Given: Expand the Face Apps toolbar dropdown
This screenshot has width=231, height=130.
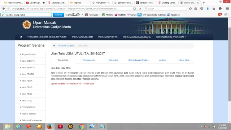Looking at the screenshot, I should pos(100,15).
